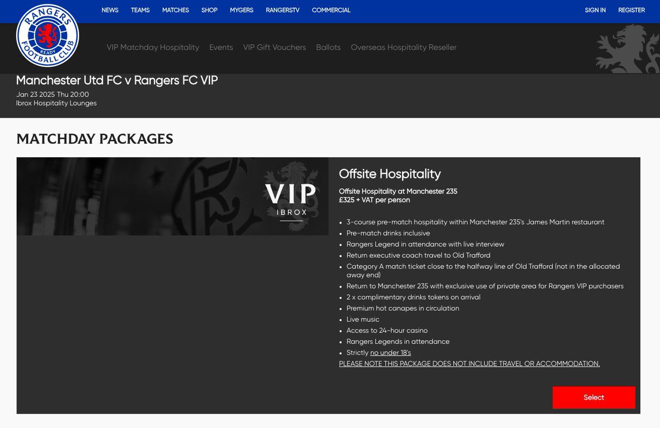Click the REGISTER link
This screenshot has width=660, height=428.
pos(631,10)
